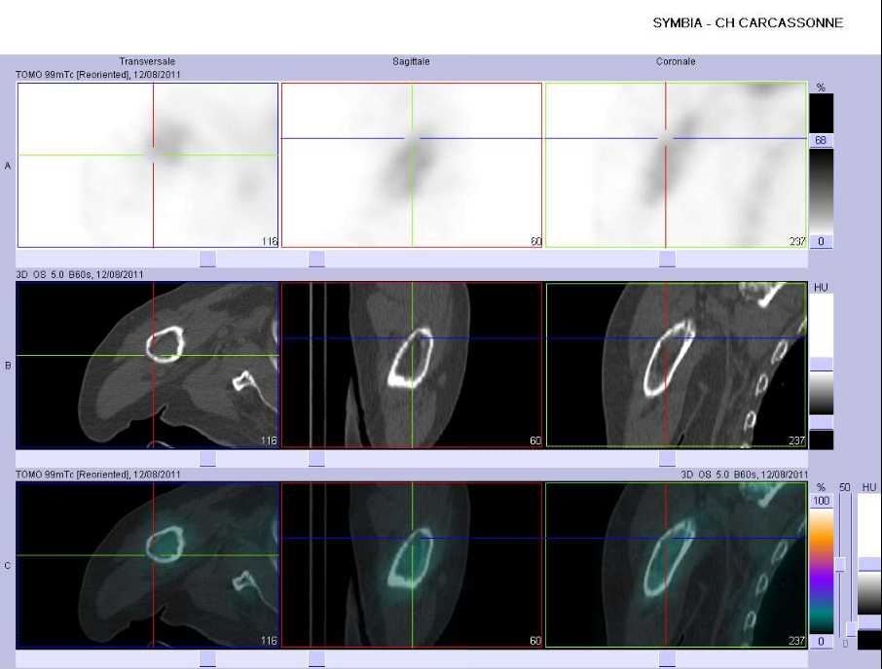Click the second blend slider thumb near bottom
Viewport: 882px width, 669px height.
[x=852, y=628]
